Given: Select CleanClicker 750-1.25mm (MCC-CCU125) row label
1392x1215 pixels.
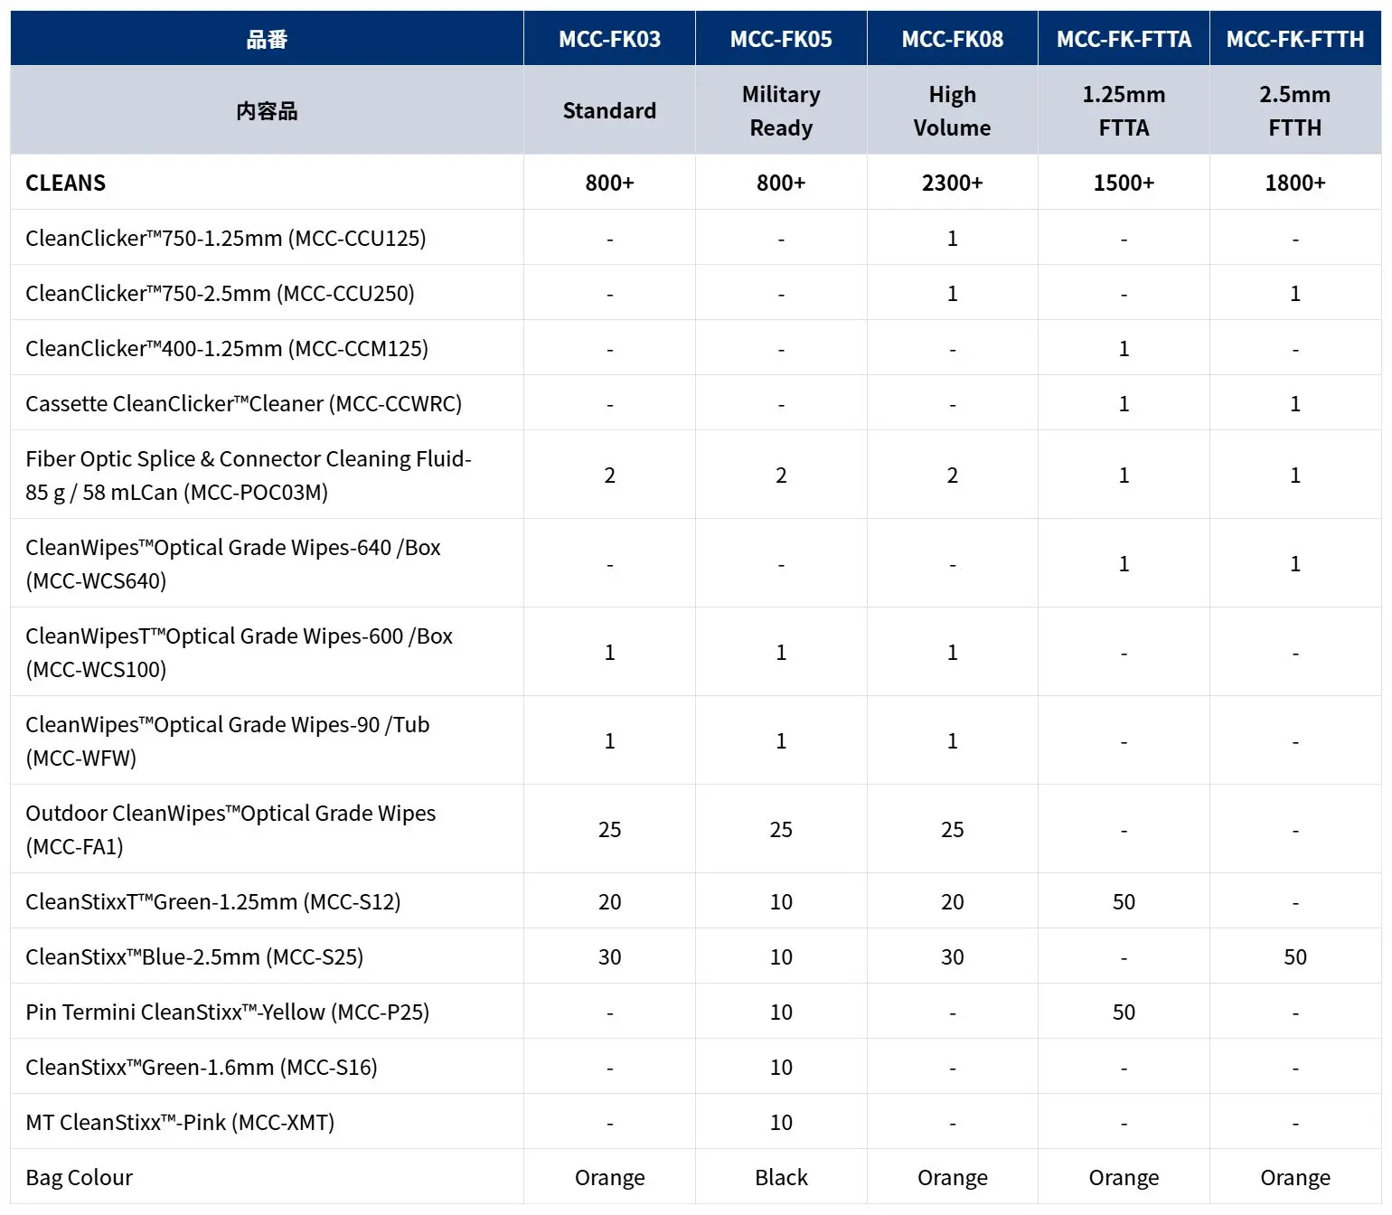Looking at the screenshot, I should pyautogui.click(x=226, y=238).
